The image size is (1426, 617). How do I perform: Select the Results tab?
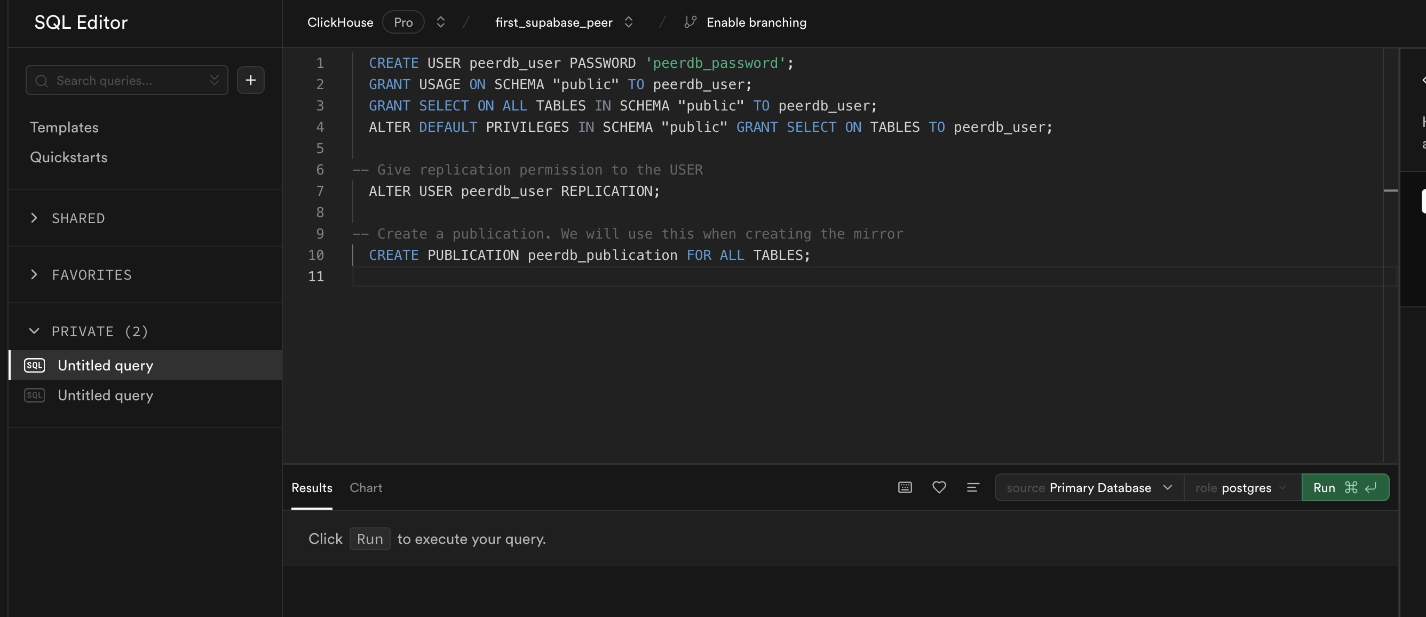coord(311,487)
